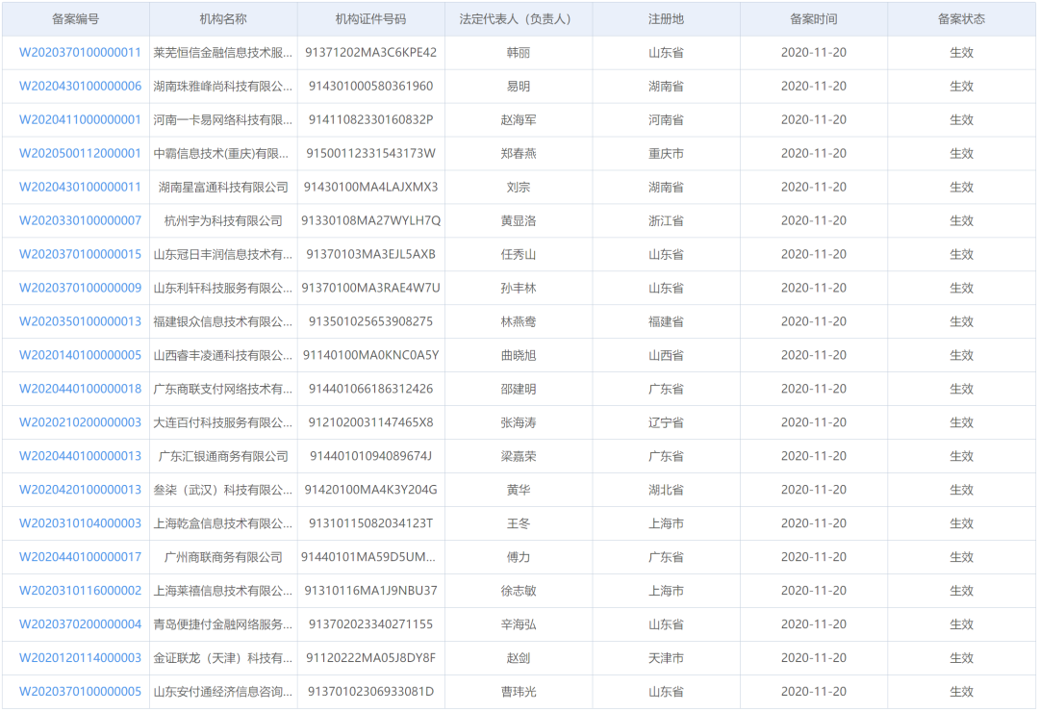
Task: Click the 备案状态 column header
Action: tap(961, 19)
